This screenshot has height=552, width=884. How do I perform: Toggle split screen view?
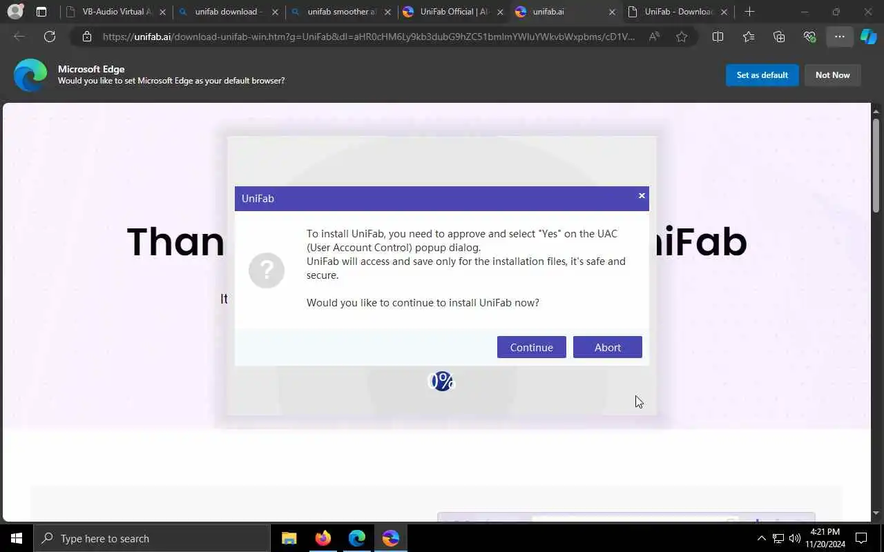tap(718, 37)
